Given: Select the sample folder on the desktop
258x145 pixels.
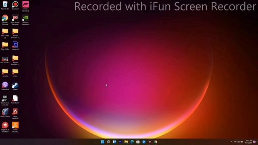Looking at the screenshot, I should tap(5, 72).
